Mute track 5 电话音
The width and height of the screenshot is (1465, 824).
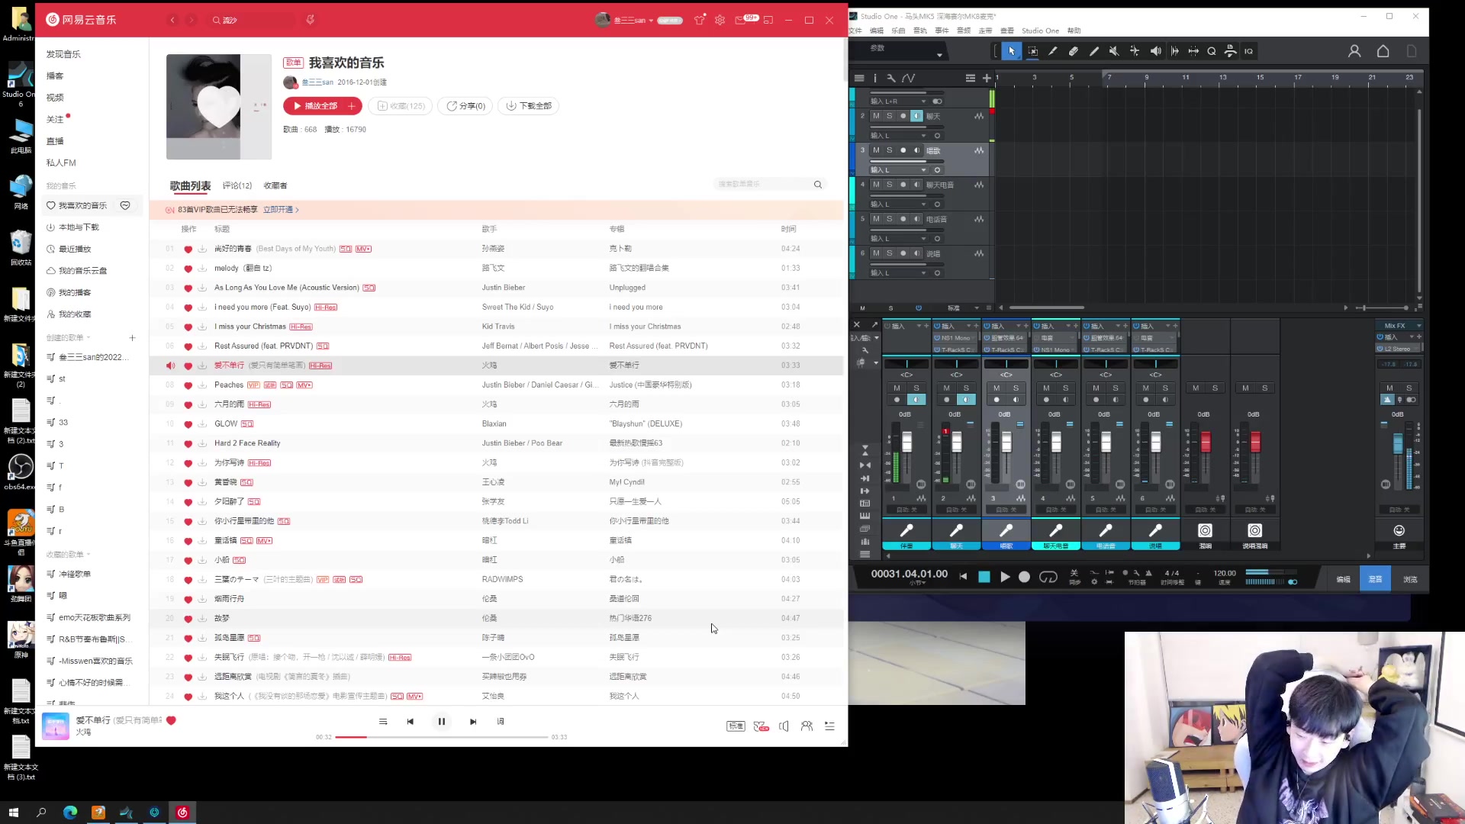pyautogui.click(x=875, y=219)
